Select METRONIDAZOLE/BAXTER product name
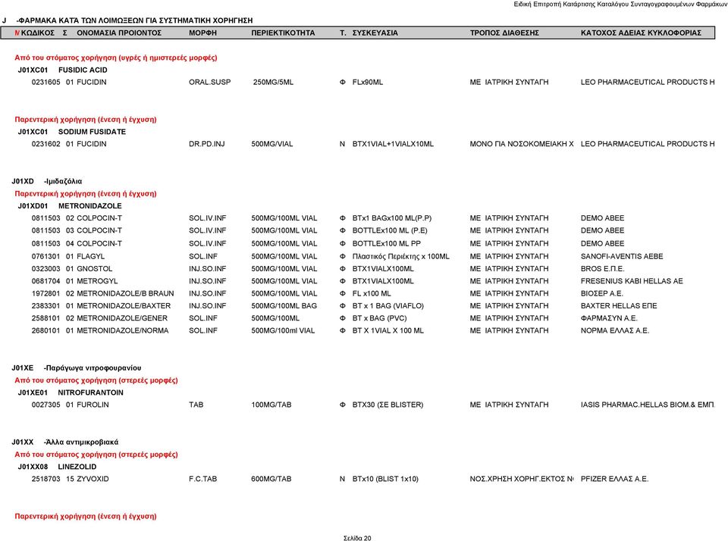Viewport: 728px width, 541px height. click(x=124, y=306)
